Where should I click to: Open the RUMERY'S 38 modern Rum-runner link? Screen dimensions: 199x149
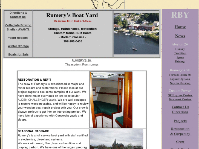pyautogui.click(x=82, y=63)
